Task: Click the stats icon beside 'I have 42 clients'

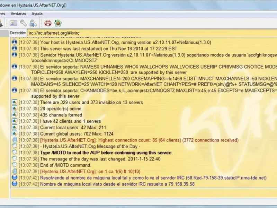Action: click(x=15, y=121)
